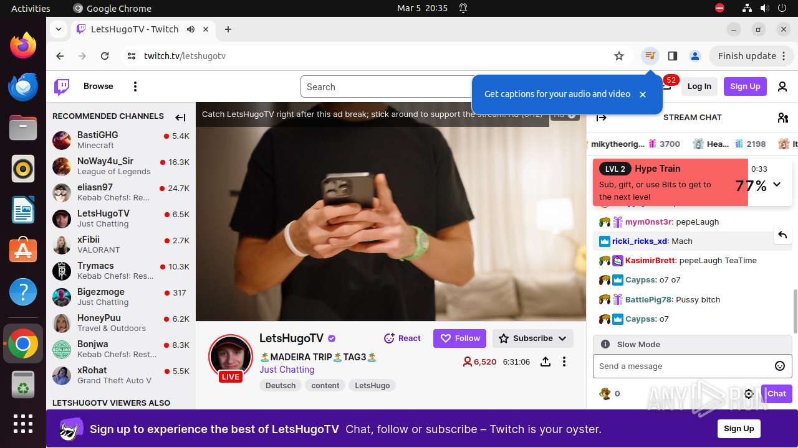Open the Chrome media control icon
The image size is (798, 448).
pyautogui.click(x=650, y=56)
